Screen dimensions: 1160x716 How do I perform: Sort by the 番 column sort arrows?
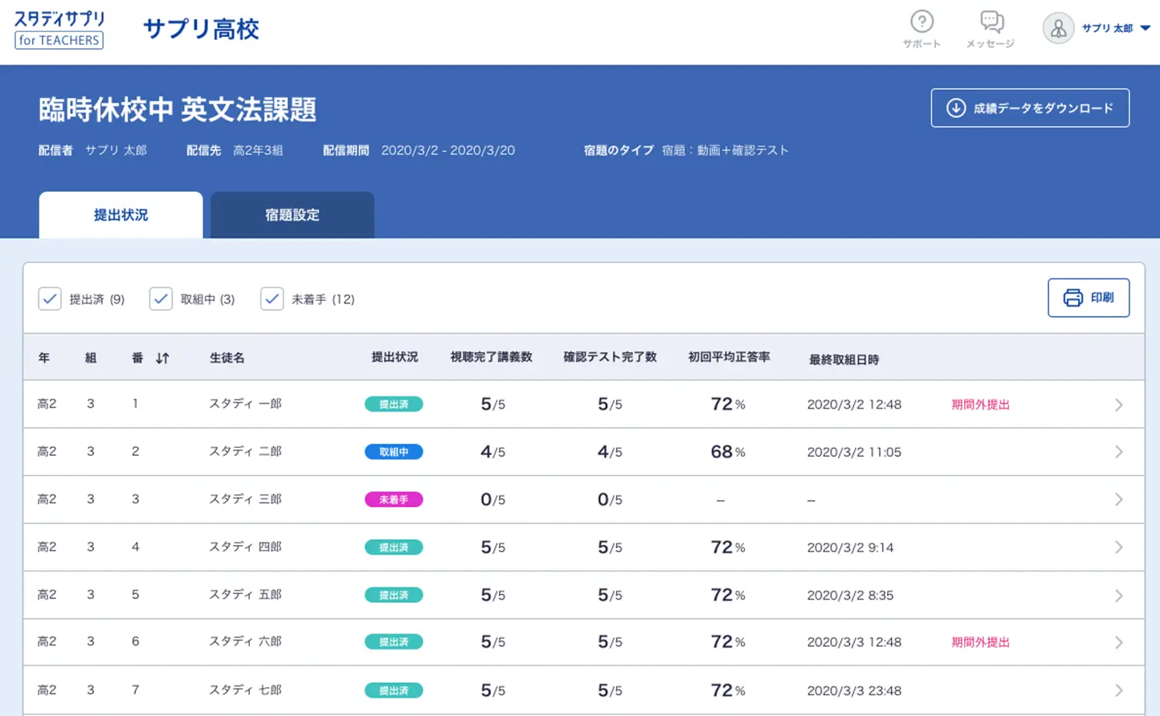(162, 358)
